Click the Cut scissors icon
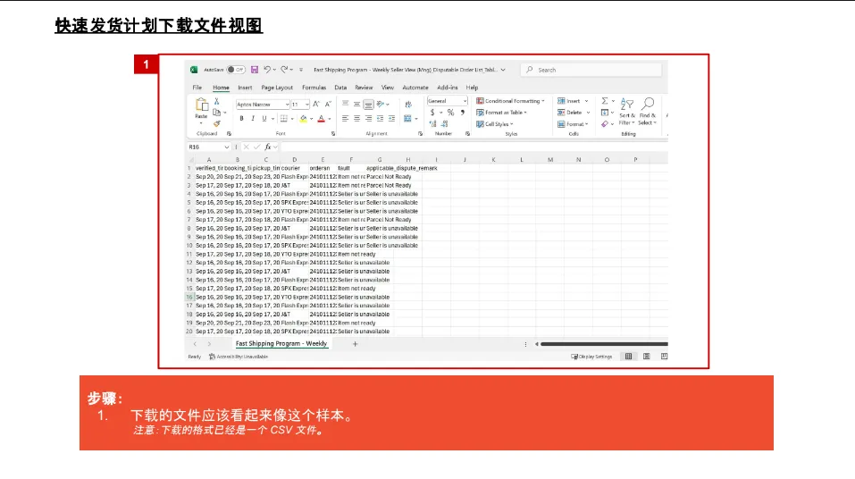 [216, 102]
